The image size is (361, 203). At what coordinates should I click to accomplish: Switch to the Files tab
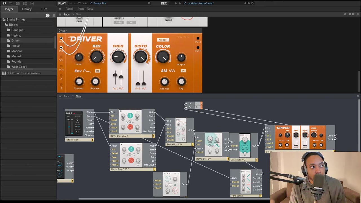[x=45, y=9]
